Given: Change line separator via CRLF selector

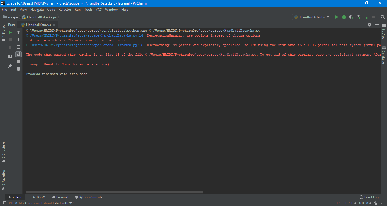Looking at the screenshot, I should (350, 203).
